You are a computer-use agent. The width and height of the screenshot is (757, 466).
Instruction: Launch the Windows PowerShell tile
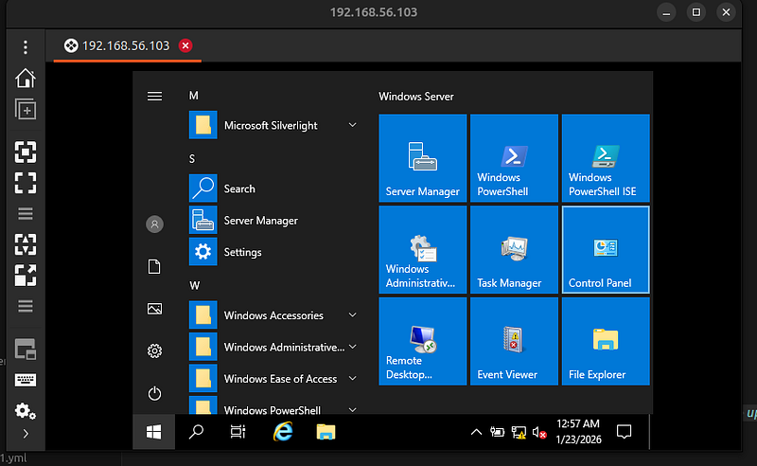(514, 158)
